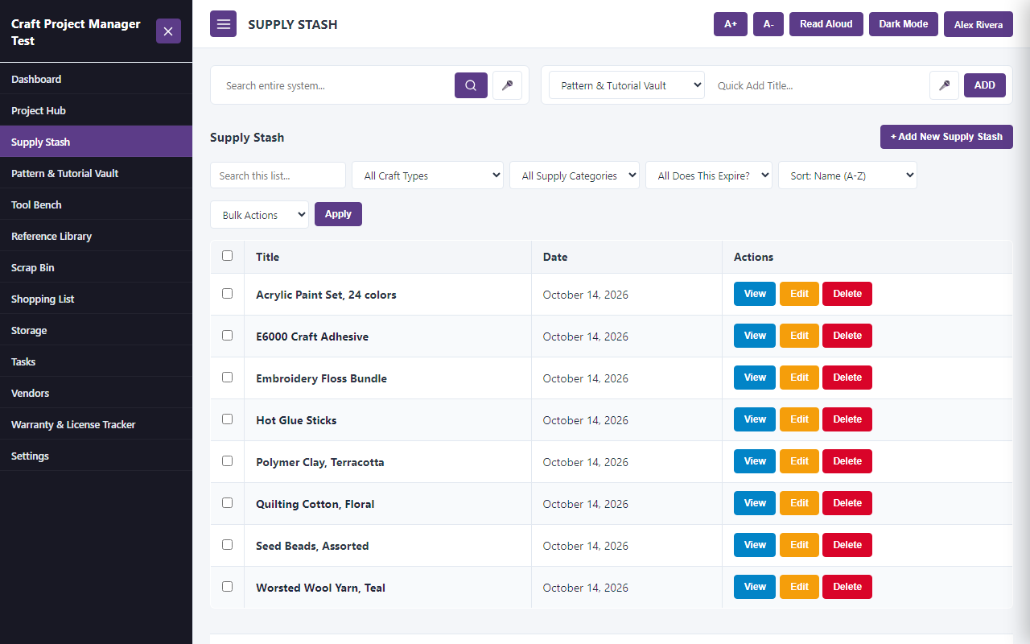Viewport: 1030px width, 644px height.
Task: Focus the Search entire system field
Action: (336, 85)
